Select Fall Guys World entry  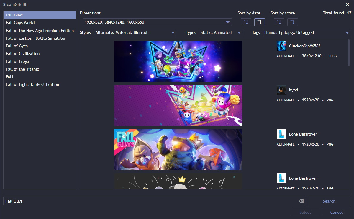[x=40, y=23]
